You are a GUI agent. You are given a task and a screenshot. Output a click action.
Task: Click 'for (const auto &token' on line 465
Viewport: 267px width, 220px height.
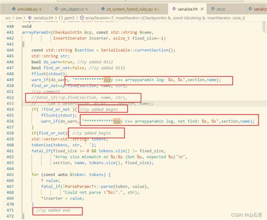[x=59, y=175]
